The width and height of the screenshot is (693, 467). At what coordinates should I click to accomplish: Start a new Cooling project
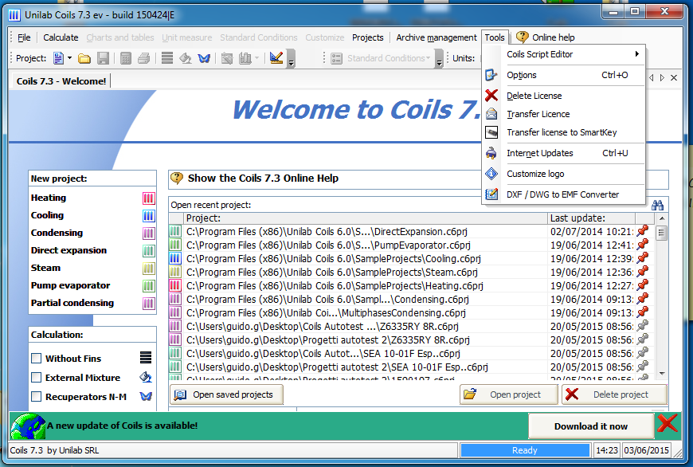coord(47,215)
